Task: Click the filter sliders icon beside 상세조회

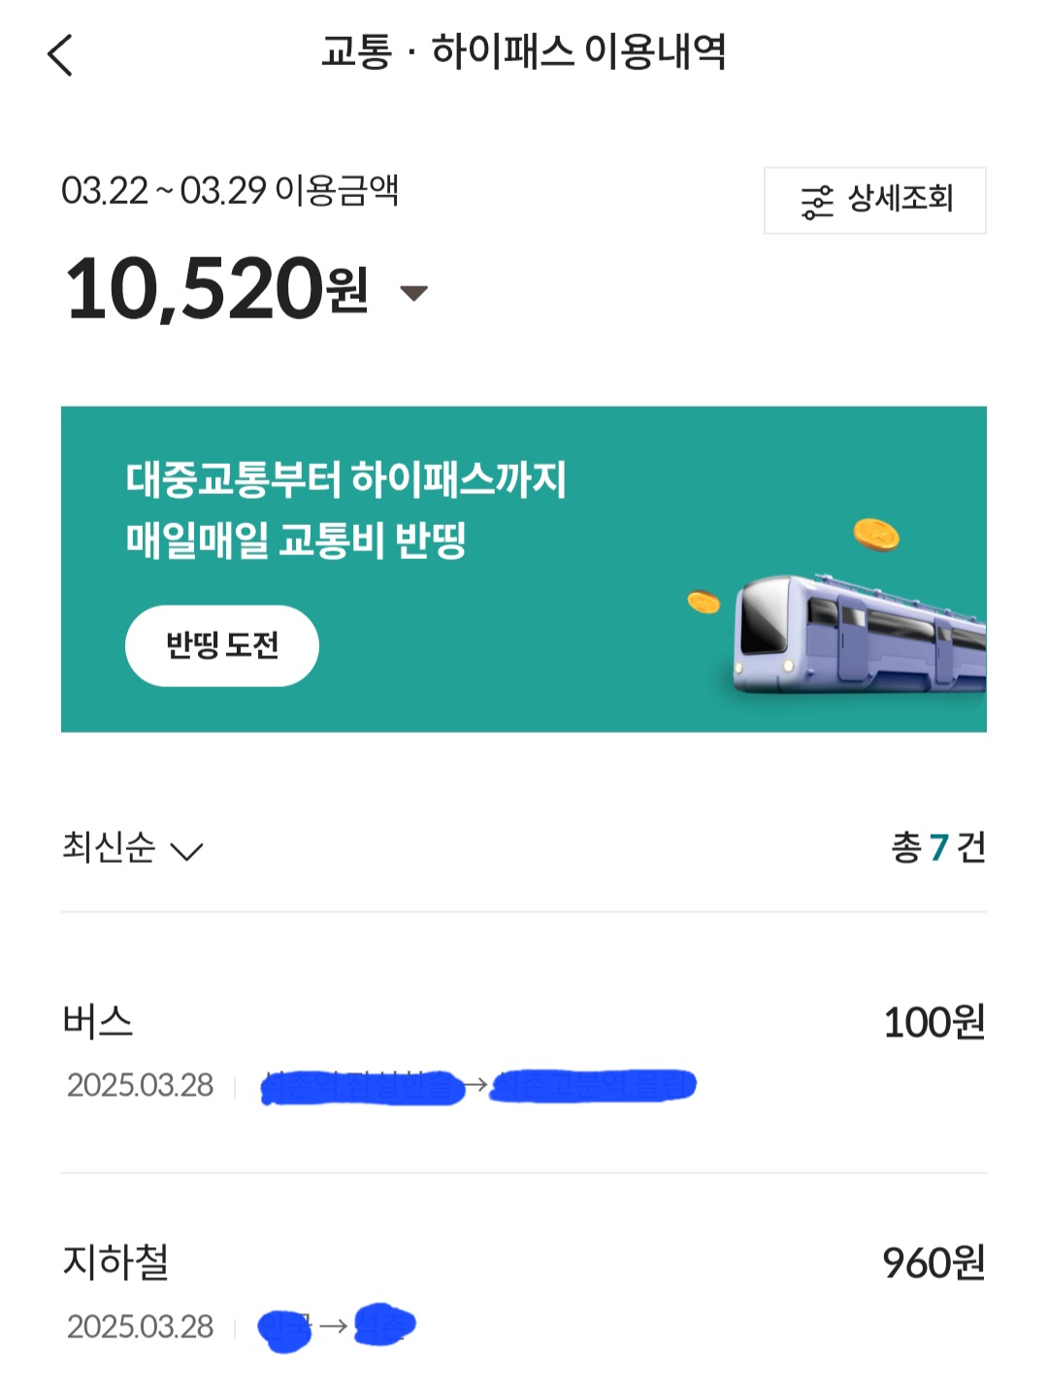Action: 817,202
